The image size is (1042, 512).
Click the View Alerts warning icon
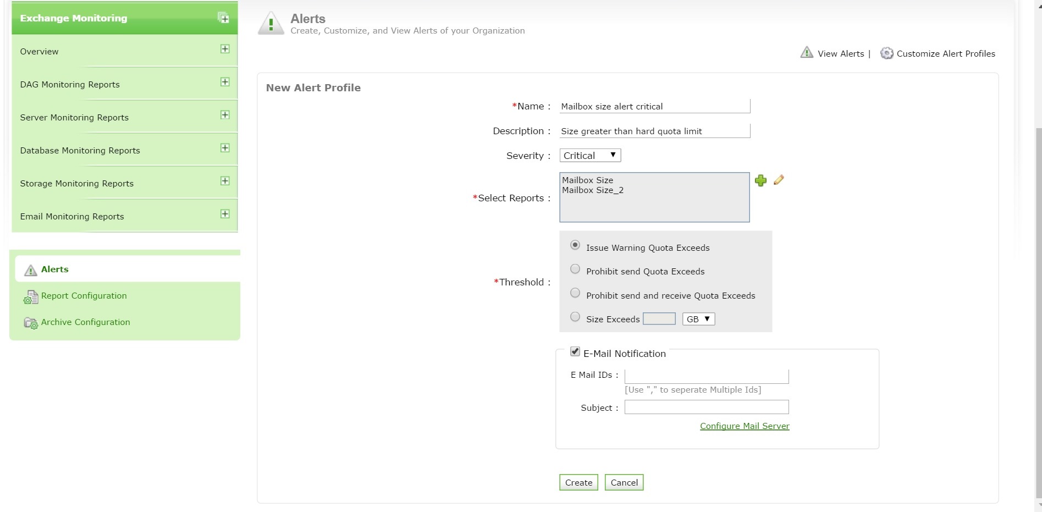[807, 53]
